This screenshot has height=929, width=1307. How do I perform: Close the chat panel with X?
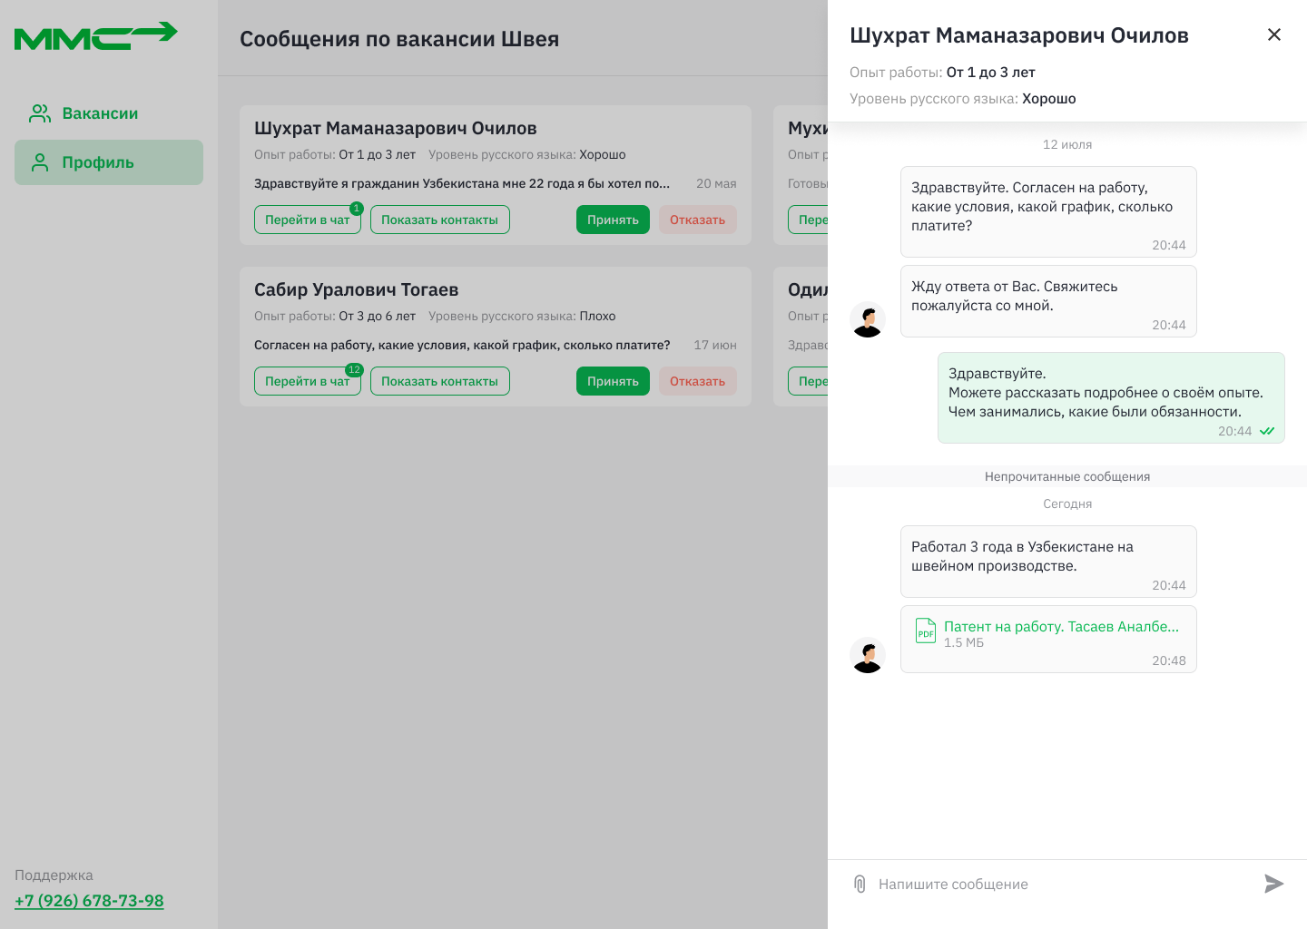click(1274, 34)
